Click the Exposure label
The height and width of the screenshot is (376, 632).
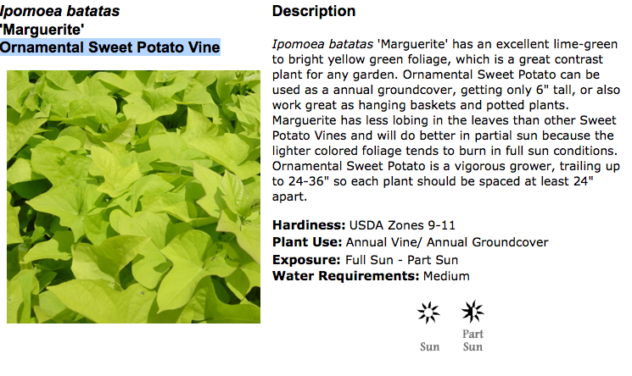307,259
